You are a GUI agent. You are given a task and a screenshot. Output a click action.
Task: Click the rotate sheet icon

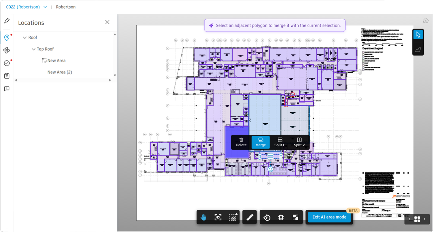click(x=267, y=217)
